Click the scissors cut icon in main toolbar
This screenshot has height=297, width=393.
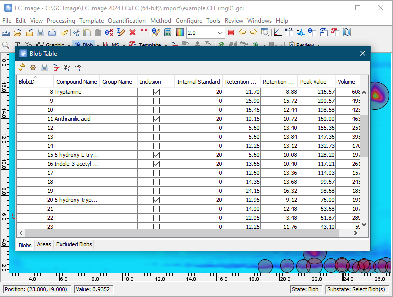pyautogui.click(x=76, y=33)
